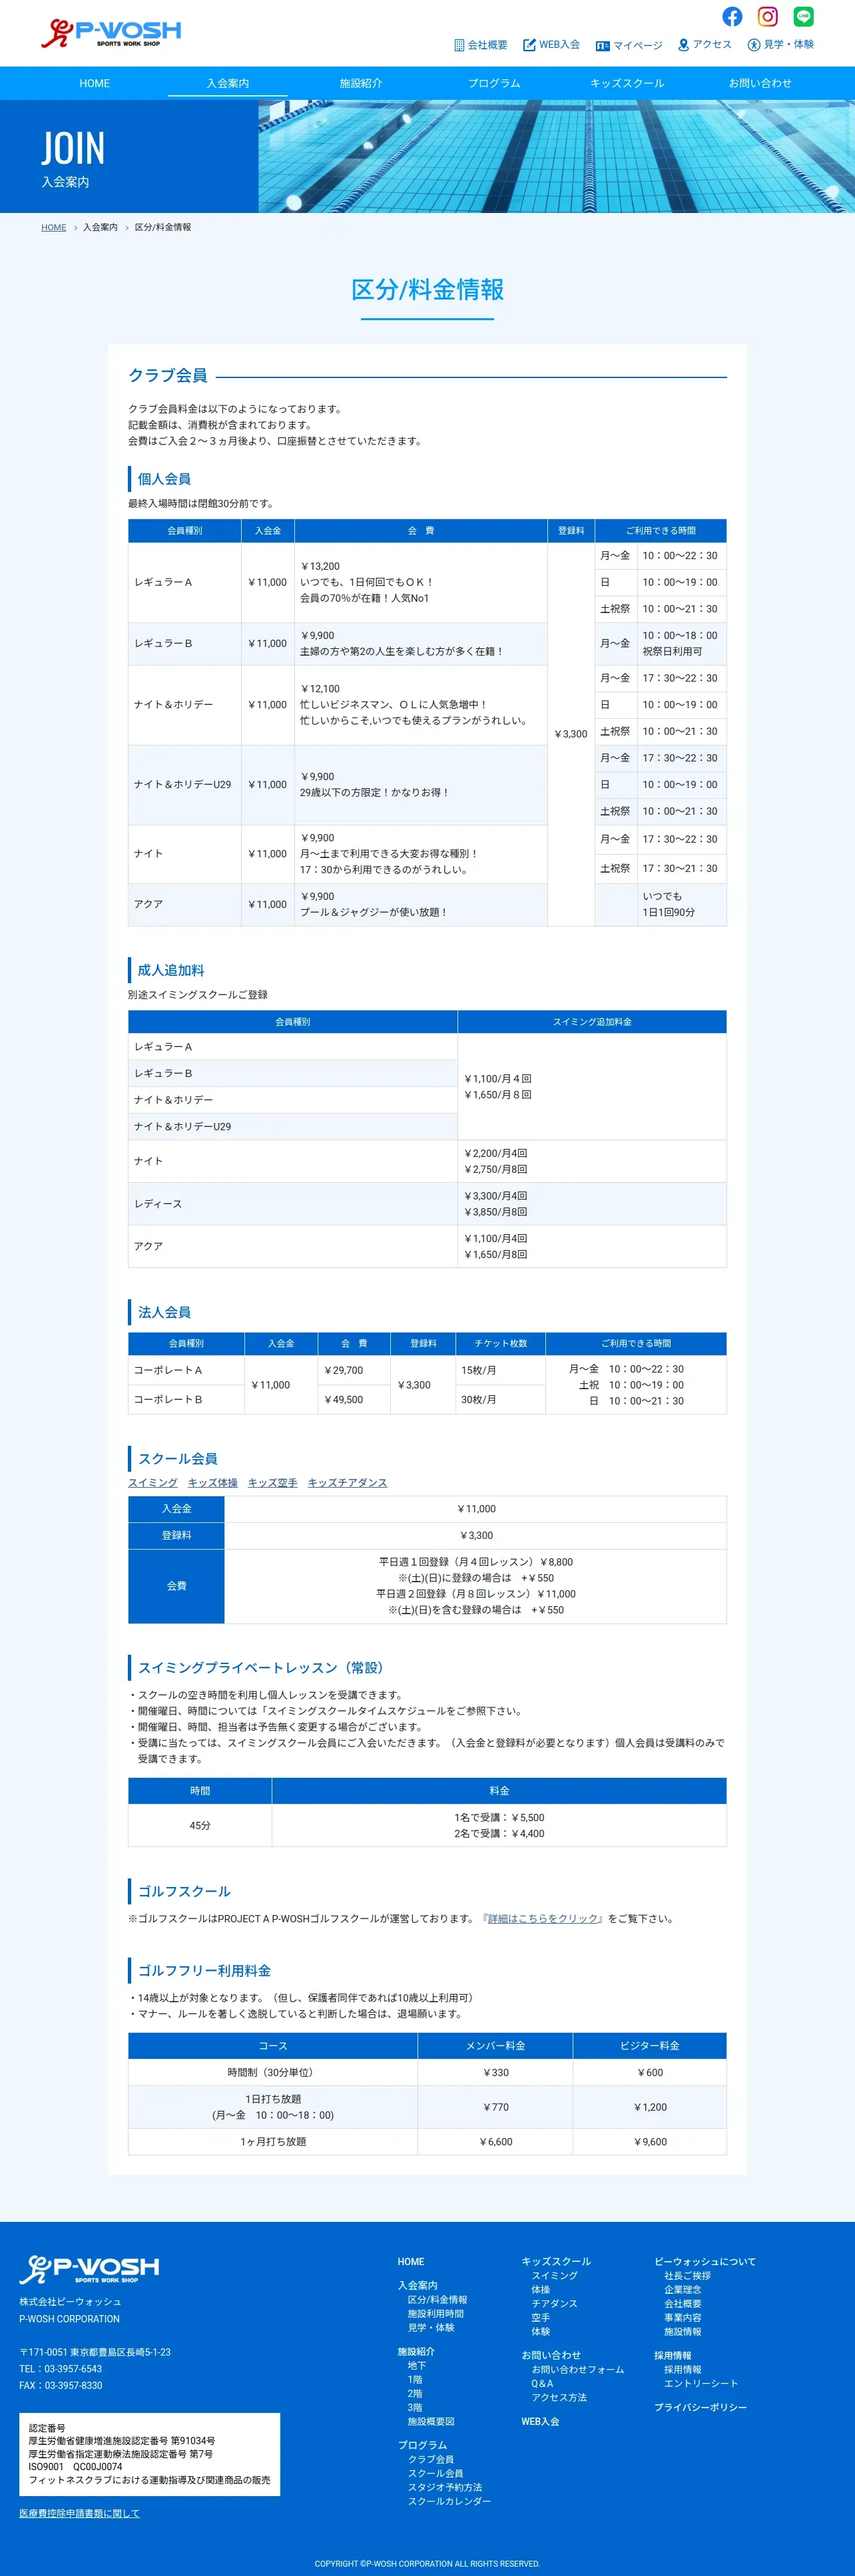Open WEB入会 in top header
The image size is (855, 2576).
(x=559, y=45)
